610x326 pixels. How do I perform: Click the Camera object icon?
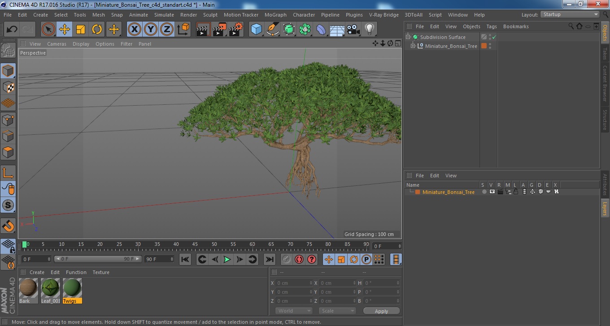pyautogui.click(x=353, y=30)
